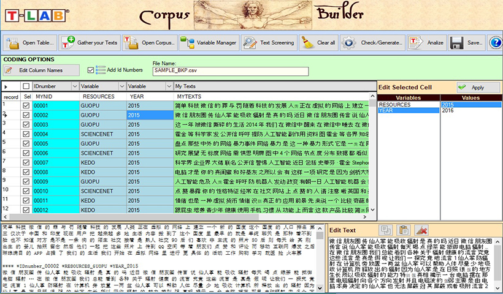Uncheck the Sel box for record 00008
Screen dimensions: 503x294
26,172
